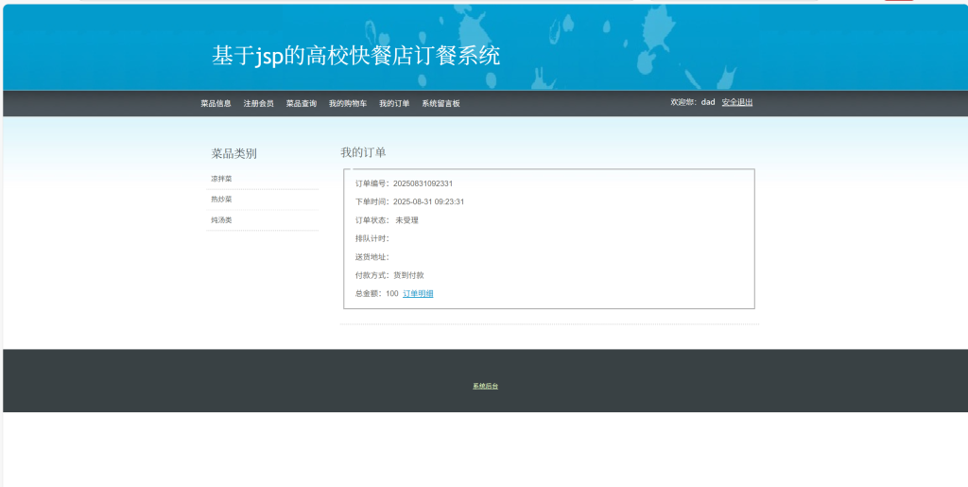Screen dimensions: 968x487
Task: Select the 热炒菜 category
Action: click(221, 200)
